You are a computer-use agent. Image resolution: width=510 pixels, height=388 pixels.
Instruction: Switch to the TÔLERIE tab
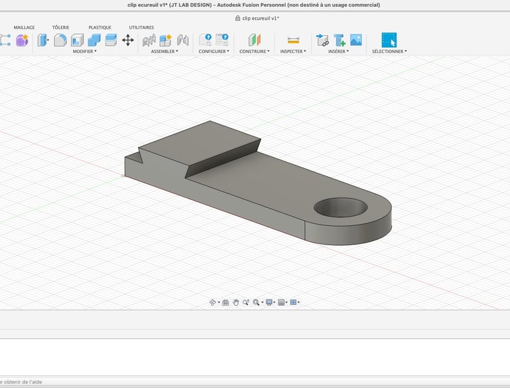pos(60,27)
